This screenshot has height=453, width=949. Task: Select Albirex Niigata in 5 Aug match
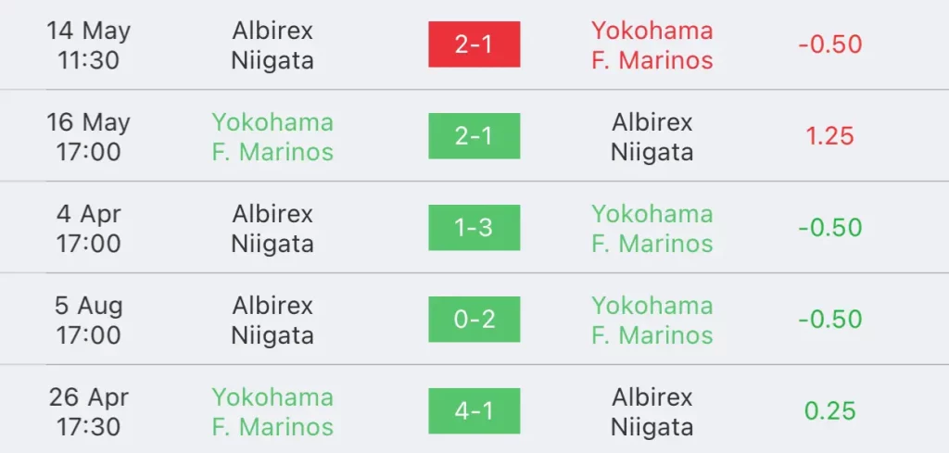pos(272,320)
